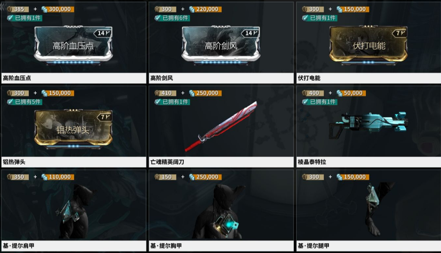Click the credits icon beside 300,000

44,9
